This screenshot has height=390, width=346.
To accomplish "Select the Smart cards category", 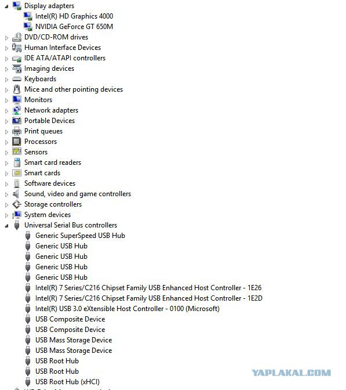I will coord(42,173).
